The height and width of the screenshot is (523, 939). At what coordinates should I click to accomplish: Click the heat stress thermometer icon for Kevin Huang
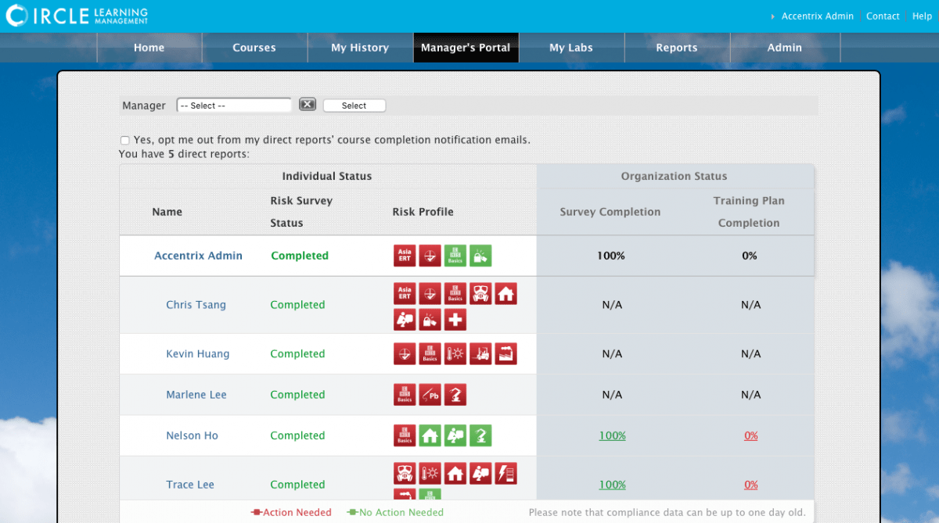(x=455, y=353)
